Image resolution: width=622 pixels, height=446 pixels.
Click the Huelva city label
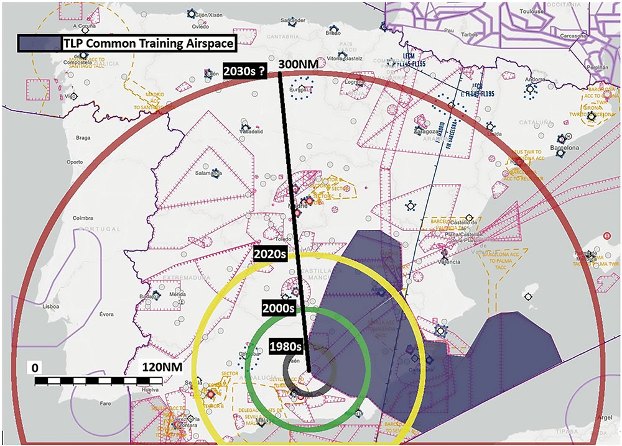tap(150, 389)
